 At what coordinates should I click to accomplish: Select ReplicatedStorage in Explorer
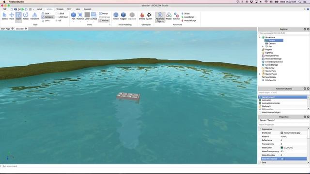[272, 59]
